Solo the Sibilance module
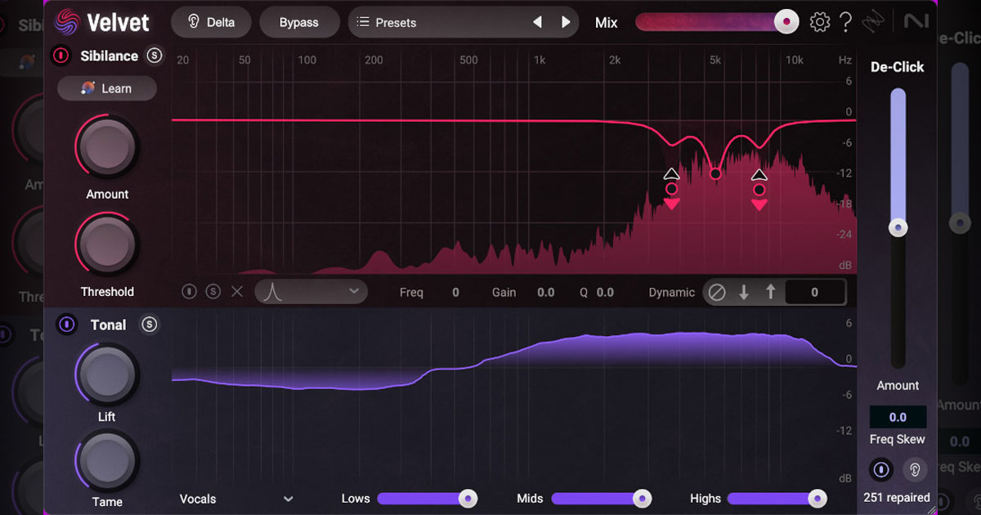Viewport: 981px width, 515px height. (155, 56)
